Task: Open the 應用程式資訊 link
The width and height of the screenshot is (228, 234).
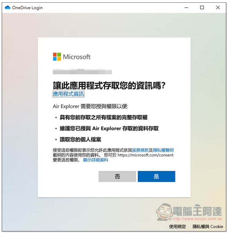Action: pos(69,94)
